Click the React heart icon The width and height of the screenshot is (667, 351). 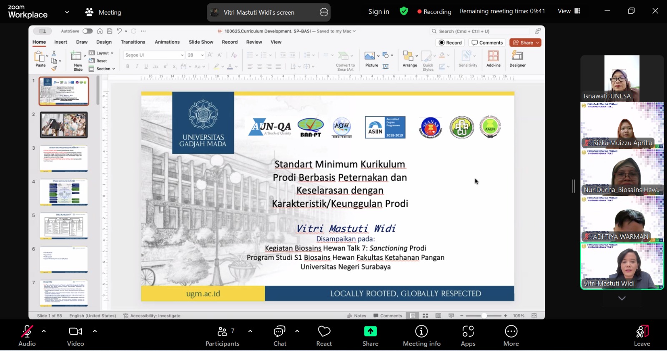[x=324, y=336]
